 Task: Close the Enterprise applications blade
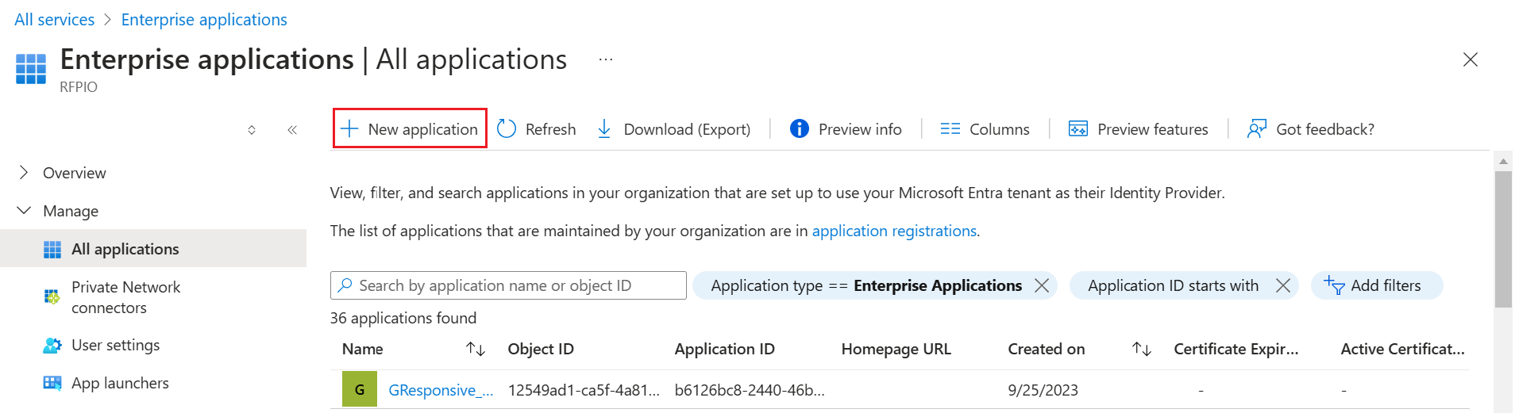coord(1471,59)
